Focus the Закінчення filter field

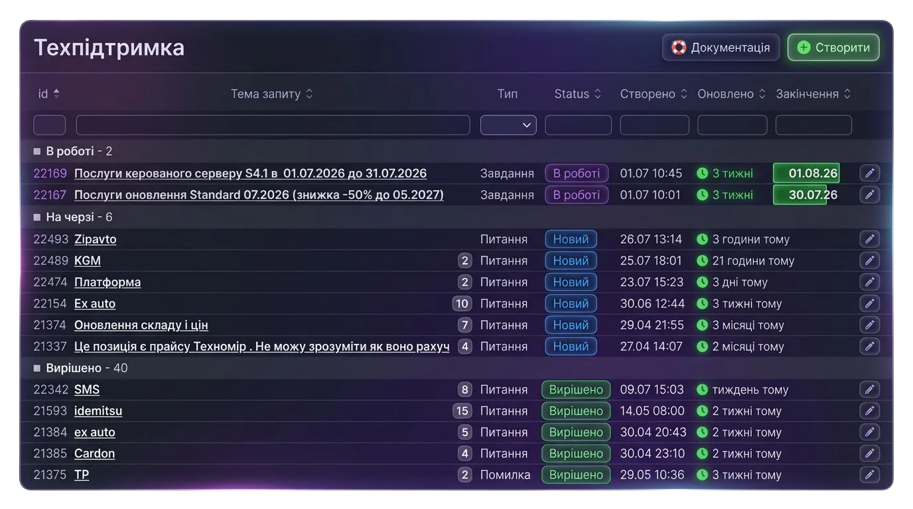(x=813, y=125)
